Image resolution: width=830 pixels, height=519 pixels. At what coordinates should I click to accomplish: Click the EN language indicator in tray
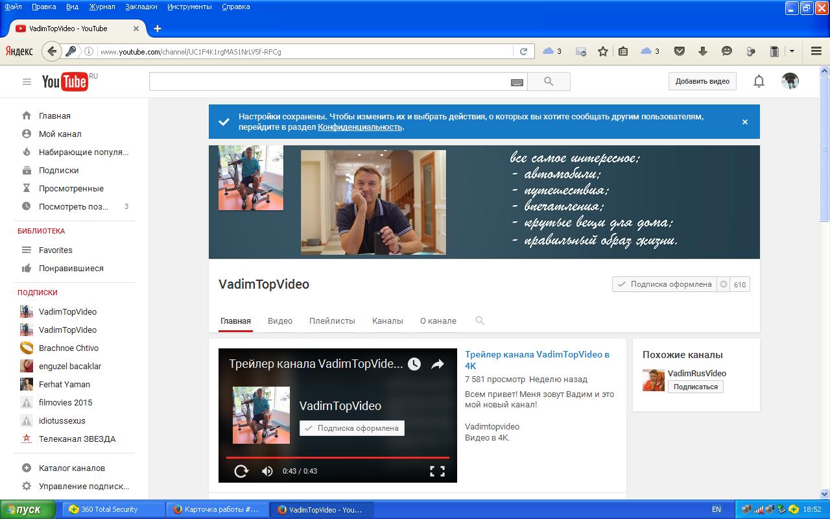click(717, 509)
